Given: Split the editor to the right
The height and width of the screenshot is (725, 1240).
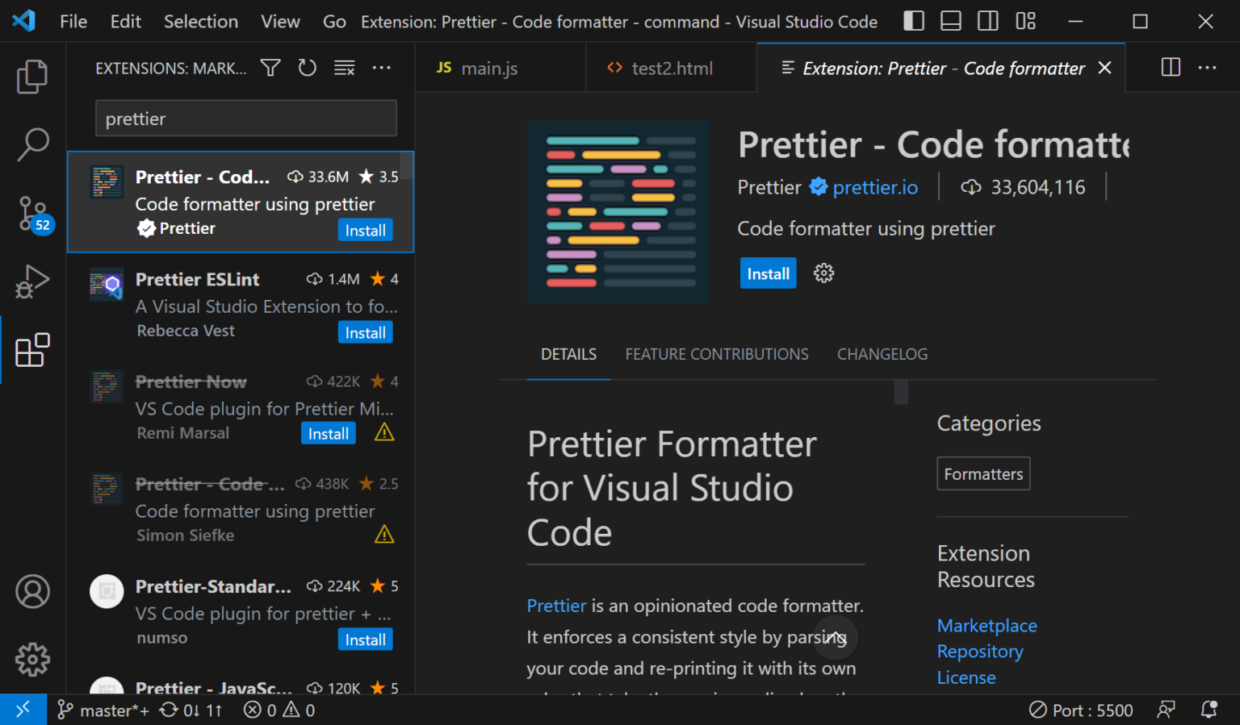Looking at the screenshot, I should [x=1170, y=68].
